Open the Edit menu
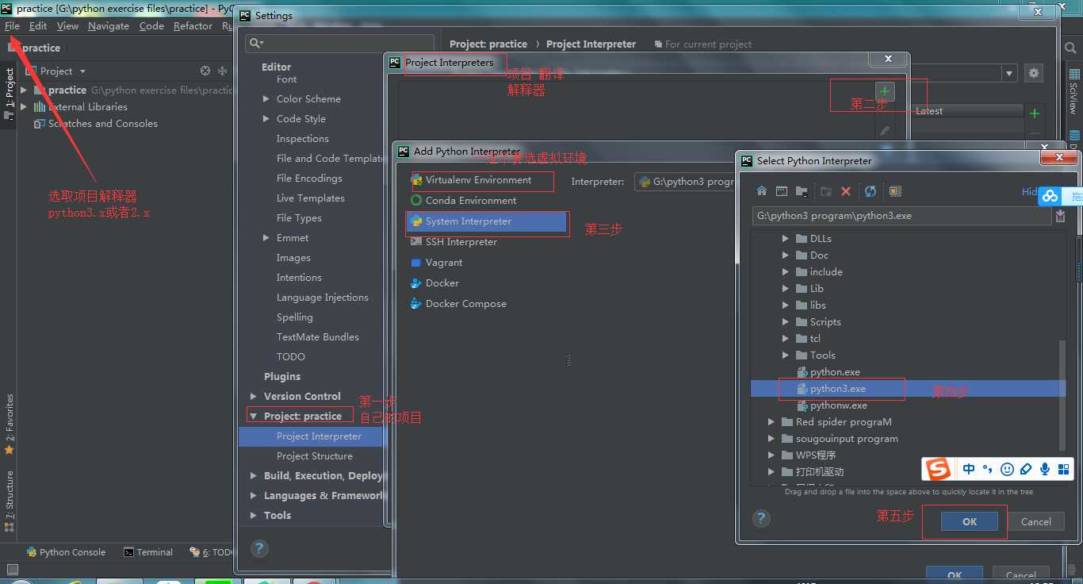The image size is (1083, 584). tap(38, 26)
